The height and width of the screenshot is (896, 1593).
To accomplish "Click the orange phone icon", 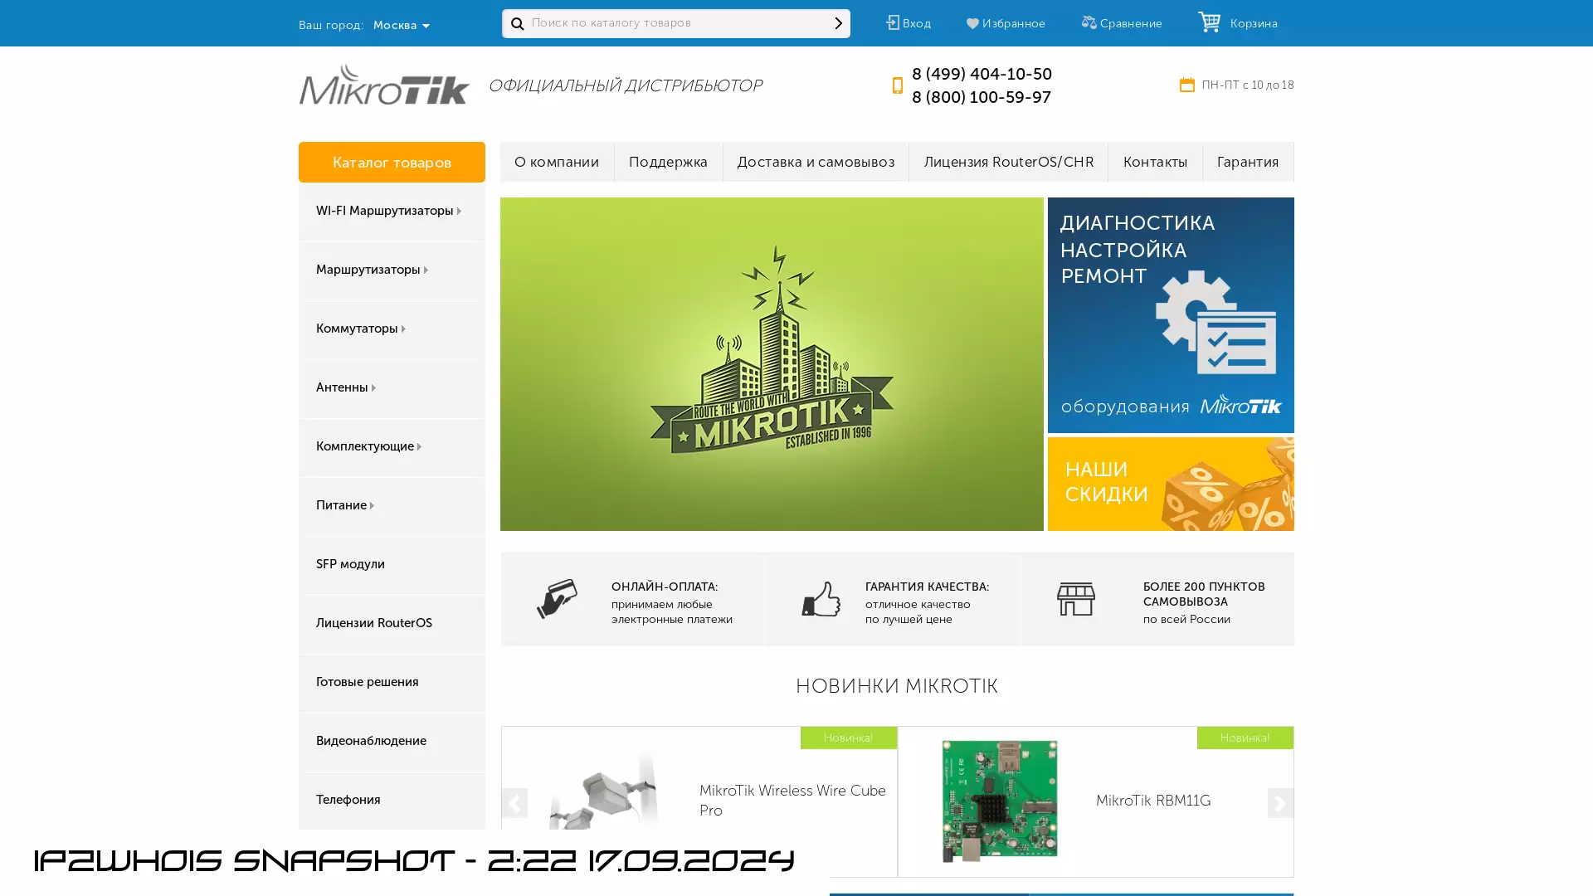I will 897,85.
